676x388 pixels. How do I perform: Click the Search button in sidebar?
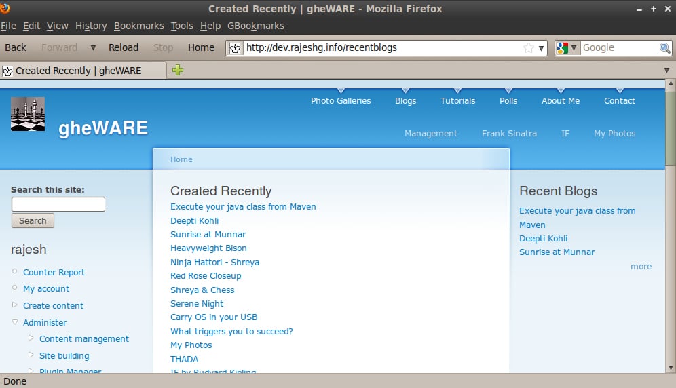33,220
